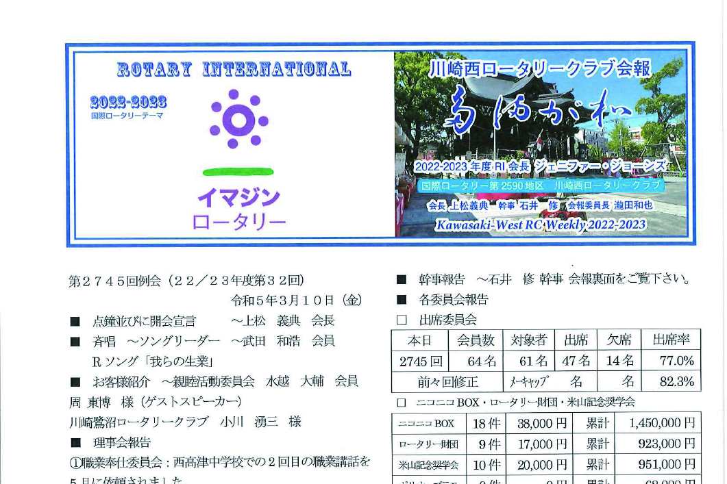Click the 職業奉仕委員会 report sentence
This screenshot has height=484, width=727.
[x=219, y=469]
